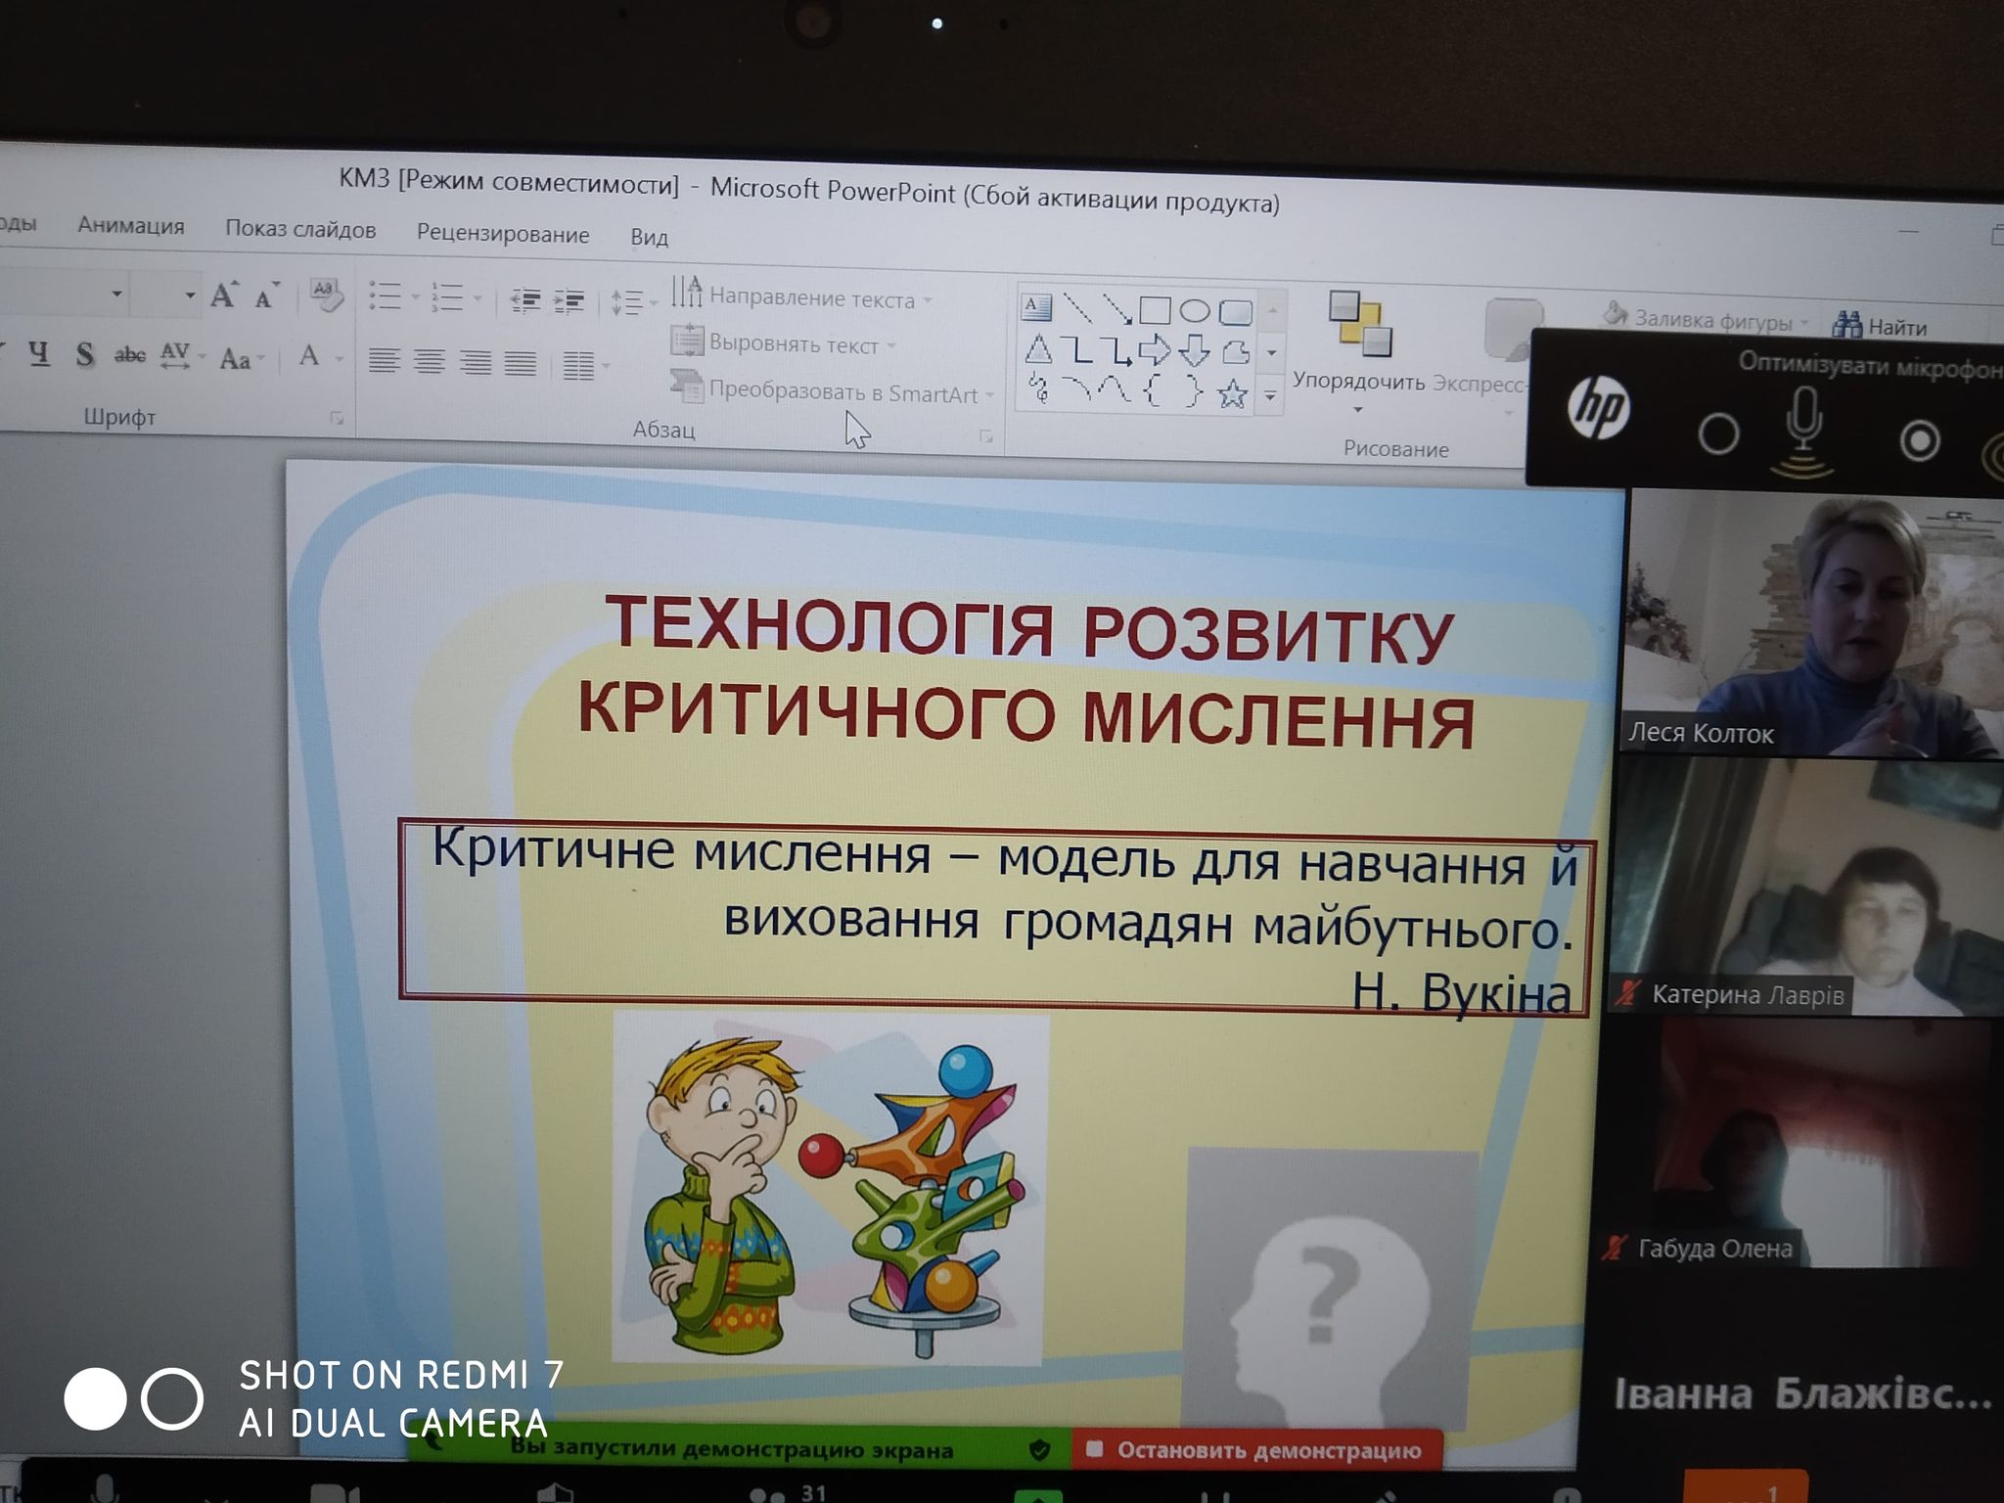The height and width of the screenshot is (1503, 2004).
Task: Switch to the Рецензирование tab
Action: point(503,234)
